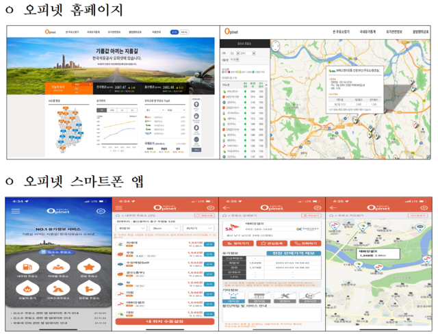Screen dimensions: 438x336
Task: Tap the 새로고침 refresh button on list screen
Action: point(205,216)
